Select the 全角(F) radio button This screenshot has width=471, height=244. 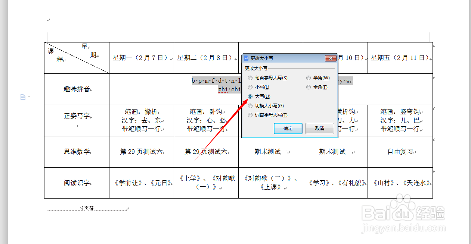click(x=309, y=87)
